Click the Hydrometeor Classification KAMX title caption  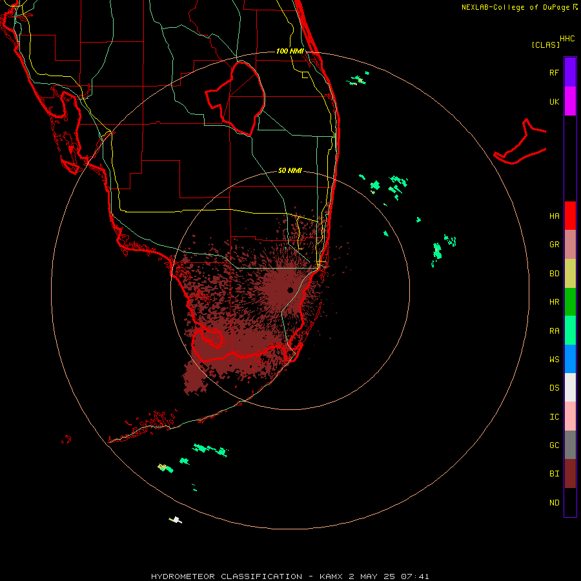[290, 576]
